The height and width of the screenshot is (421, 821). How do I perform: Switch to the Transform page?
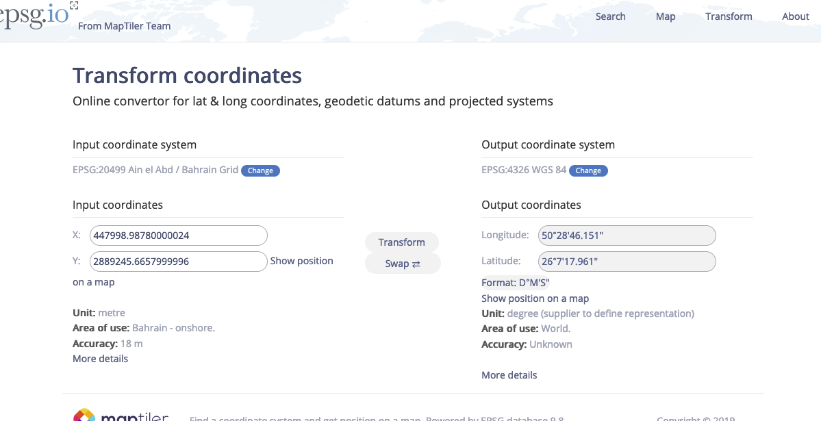(x=728, y=16)
